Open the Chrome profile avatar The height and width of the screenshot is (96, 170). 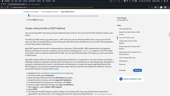(165, 7)
